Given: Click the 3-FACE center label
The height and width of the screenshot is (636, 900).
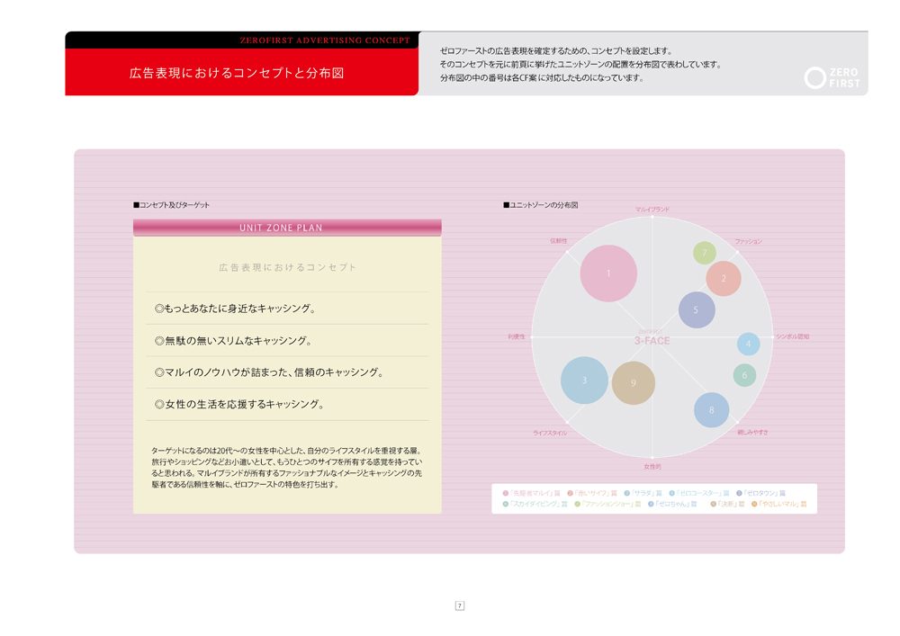Looking at the screenshot, I should point(652,341).
